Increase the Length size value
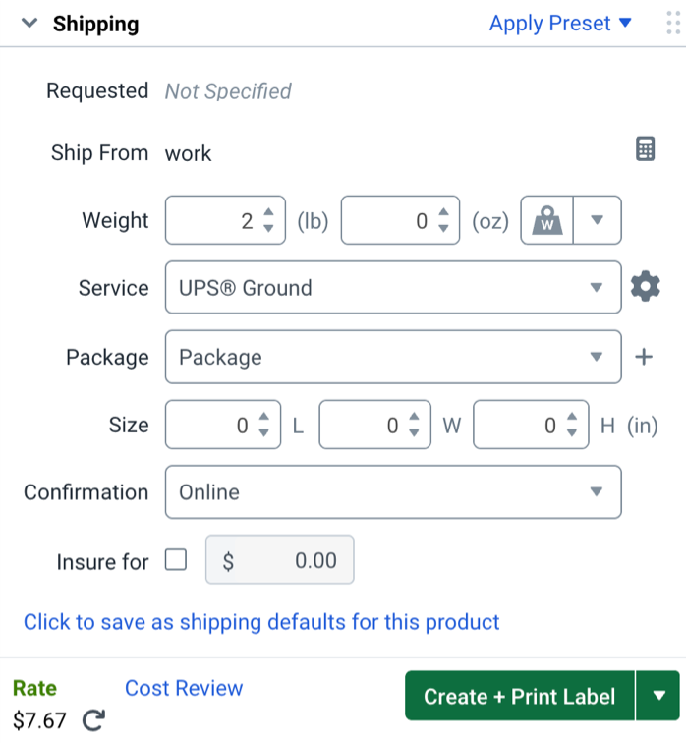This screenshot has width=686, height=743. pos(263,416)
